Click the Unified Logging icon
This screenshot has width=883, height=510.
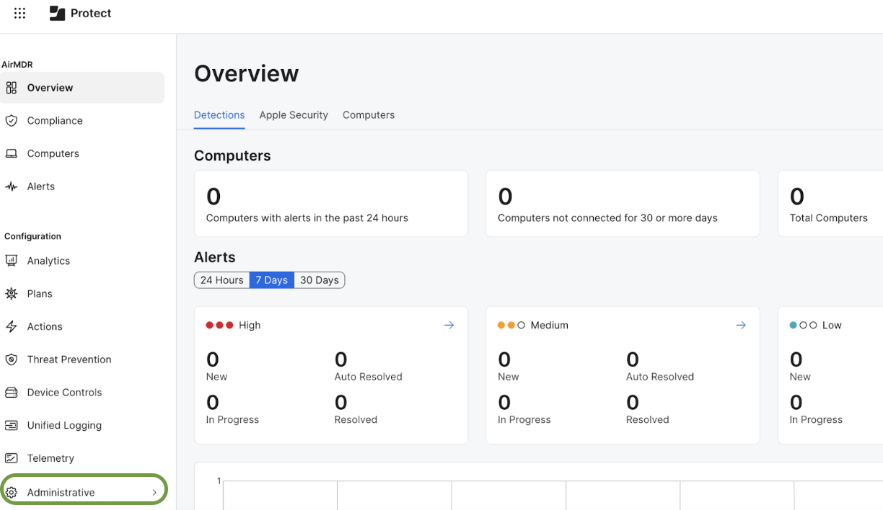pyautogui.click(x=11, y=426)
